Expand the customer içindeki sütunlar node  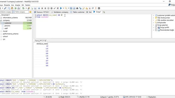pyautogui.click(x=153, y=15)
